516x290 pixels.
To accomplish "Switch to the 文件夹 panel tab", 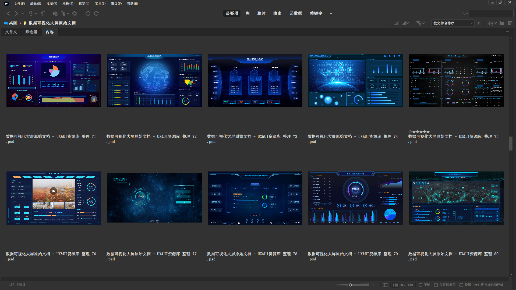I will click(11, 32).
